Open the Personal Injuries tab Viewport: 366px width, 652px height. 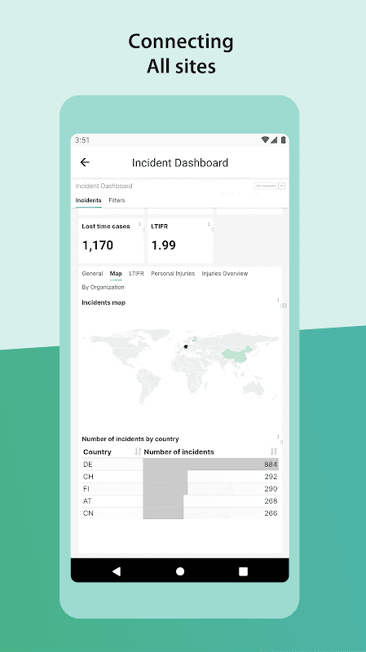[173, 274]
